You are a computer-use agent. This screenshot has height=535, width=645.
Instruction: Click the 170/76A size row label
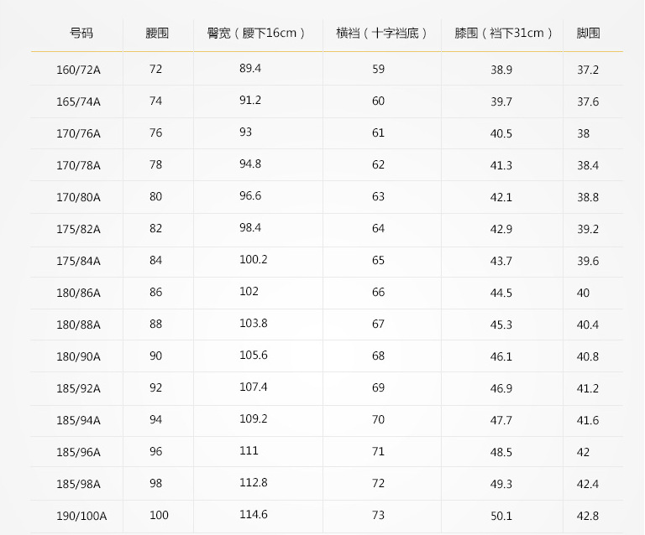(78, 133)
